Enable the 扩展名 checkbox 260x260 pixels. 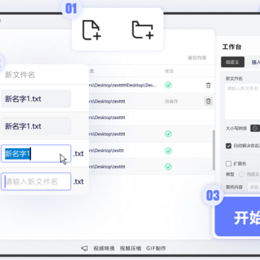click(x=228, y=164)
